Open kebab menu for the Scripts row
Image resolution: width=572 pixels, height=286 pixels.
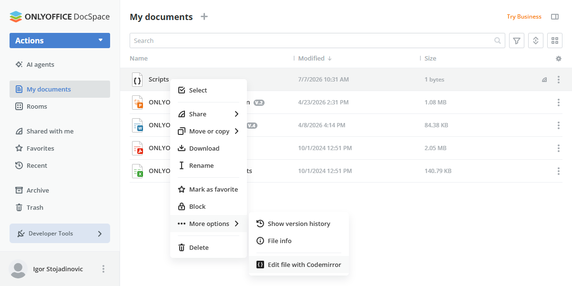click(559, 80)
